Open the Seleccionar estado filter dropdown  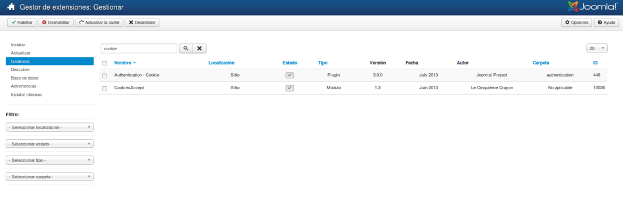point(50,144)
